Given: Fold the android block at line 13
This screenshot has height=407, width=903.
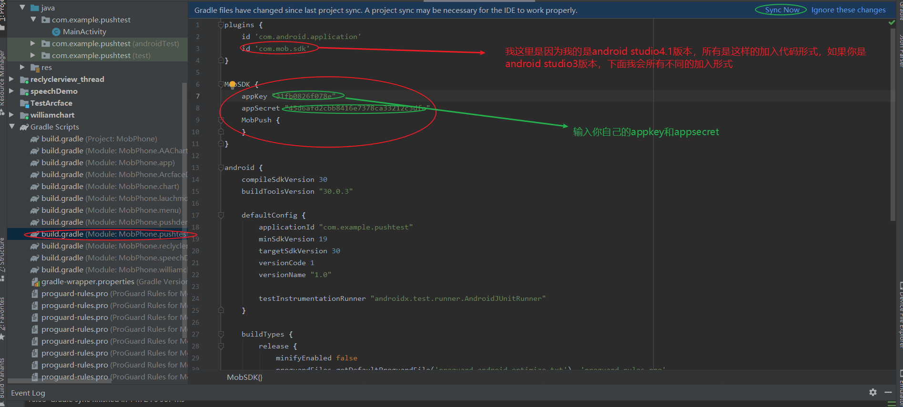Looking at the screenshot, I should (221, 168).
